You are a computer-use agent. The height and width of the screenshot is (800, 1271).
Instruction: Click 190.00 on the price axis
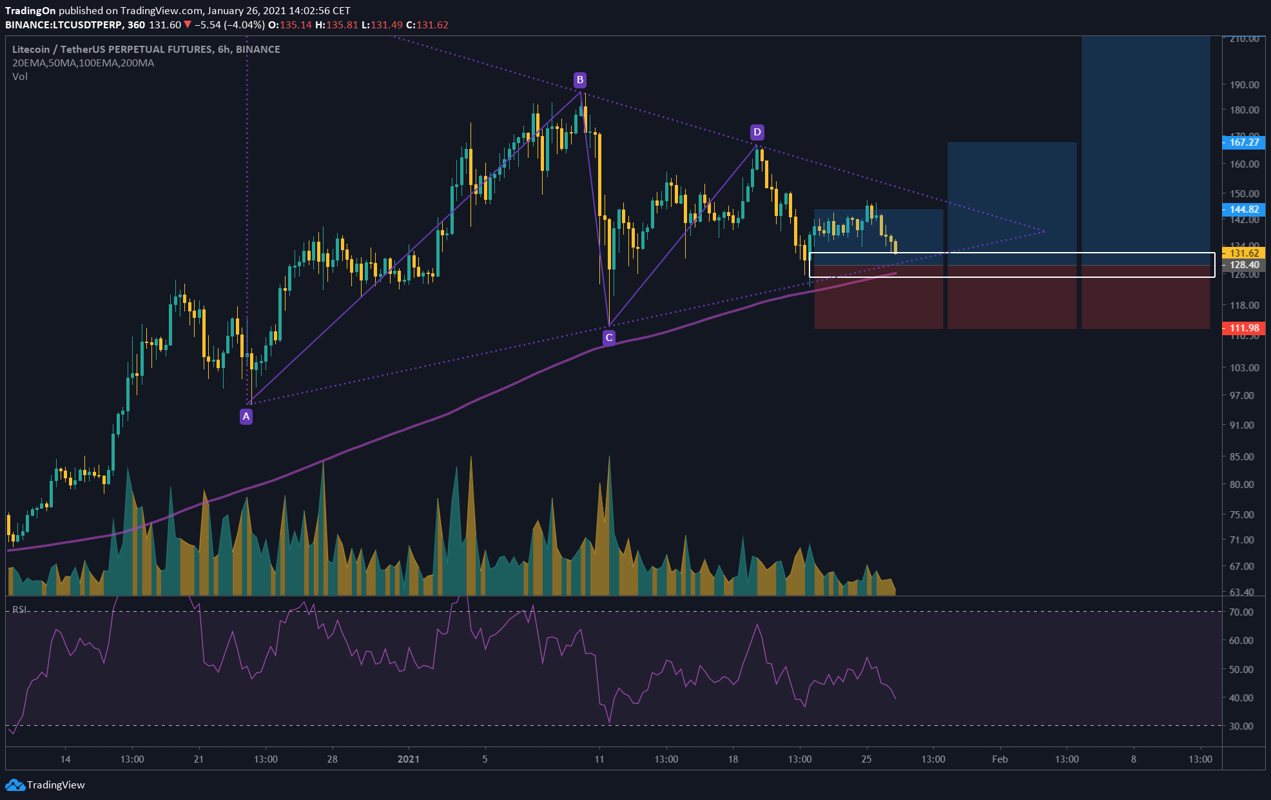pos(1244,84)
